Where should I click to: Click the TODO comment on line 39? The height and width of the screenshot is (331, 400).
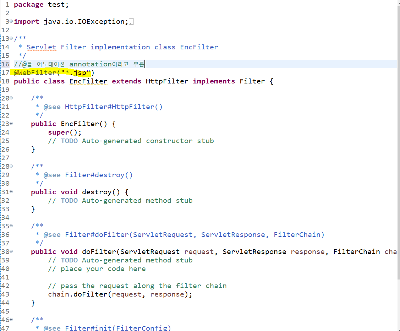120,260
